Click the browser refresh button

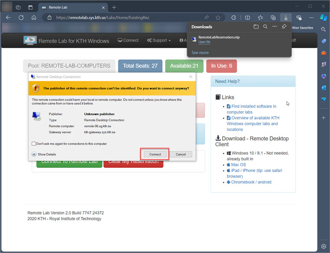click(x=21, y=18)
